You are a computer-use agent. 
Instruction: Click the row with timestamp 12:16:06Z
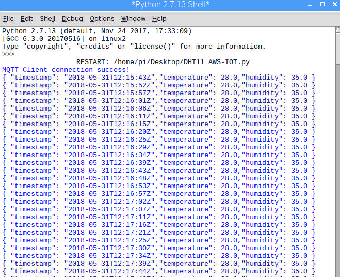tap(159, 109)
